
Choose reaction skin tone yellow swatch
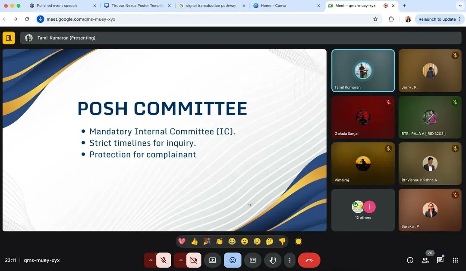[x=299, y=241]
